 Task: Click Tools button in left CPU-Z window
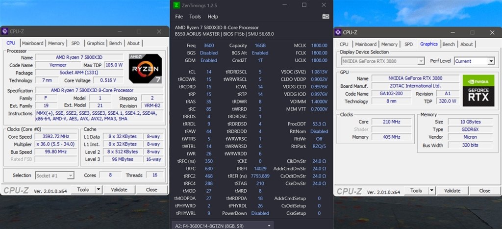82,190
